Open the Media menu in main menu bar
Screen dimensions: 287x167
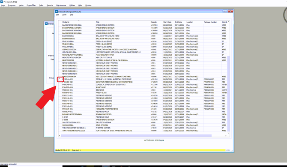coord(21,5)
